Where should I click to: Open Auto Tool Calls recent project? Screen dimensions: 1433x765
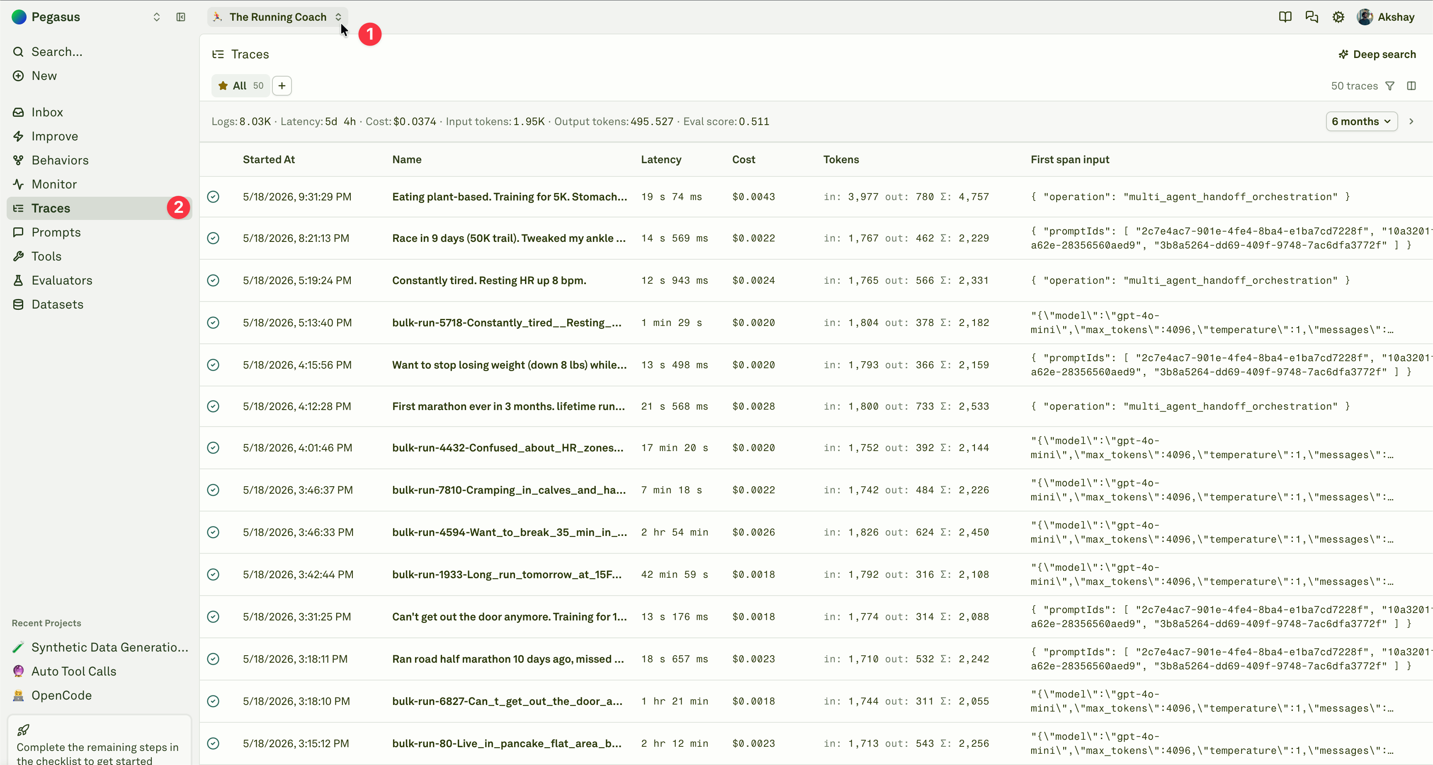click(x=100, y=671)
